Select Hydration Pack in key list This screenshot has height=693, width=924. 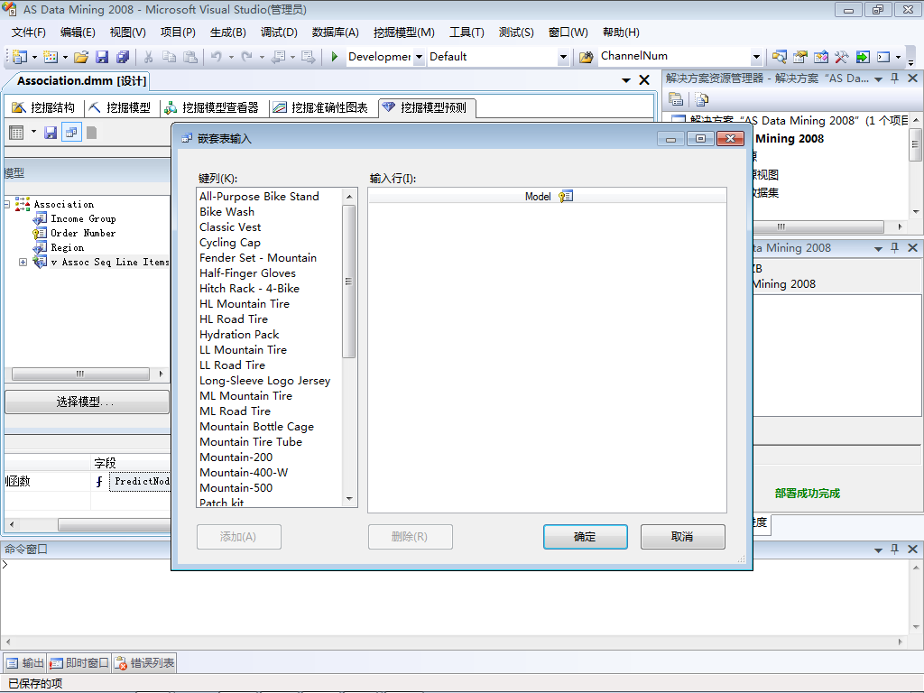[239, 334]
